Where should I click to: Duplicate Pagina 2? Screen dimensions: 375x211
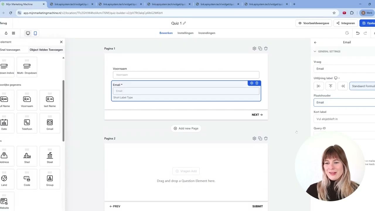[260, 138]
